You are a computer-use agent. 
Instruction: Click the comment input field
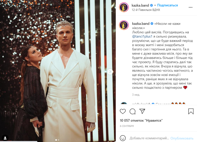149,138
